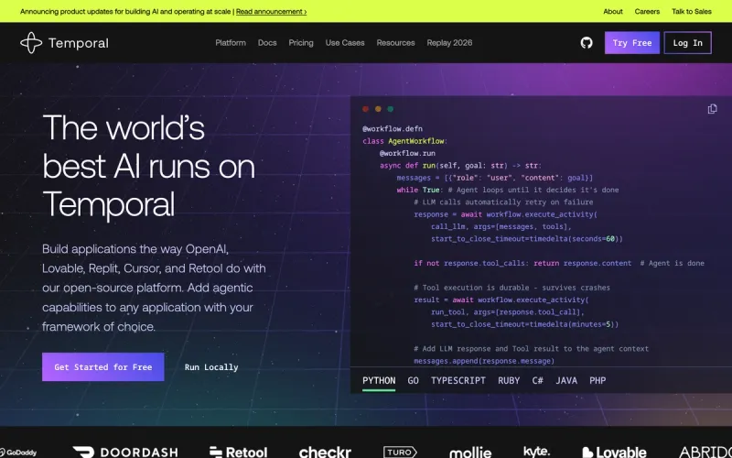Click the Run Locally link
Image resolution: width=732 pixels, height=458 pixels.
click(211, 367)
